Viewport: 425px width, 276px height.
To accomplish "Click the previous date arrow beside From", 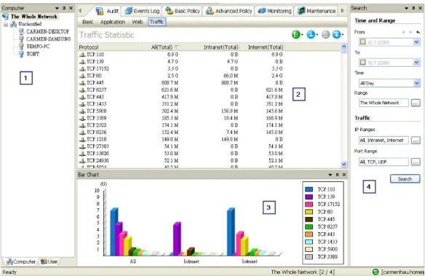I will [404, 32].
